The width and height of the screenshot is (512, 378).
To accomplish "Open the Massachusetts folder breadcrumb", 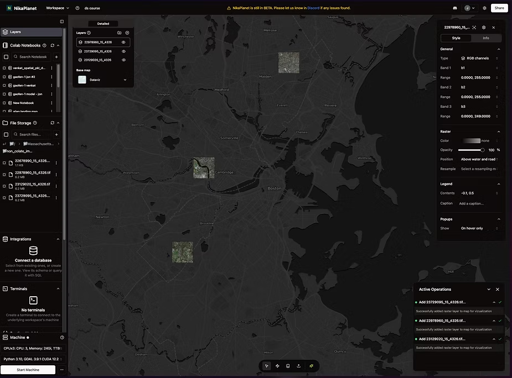I will (39, 144).
